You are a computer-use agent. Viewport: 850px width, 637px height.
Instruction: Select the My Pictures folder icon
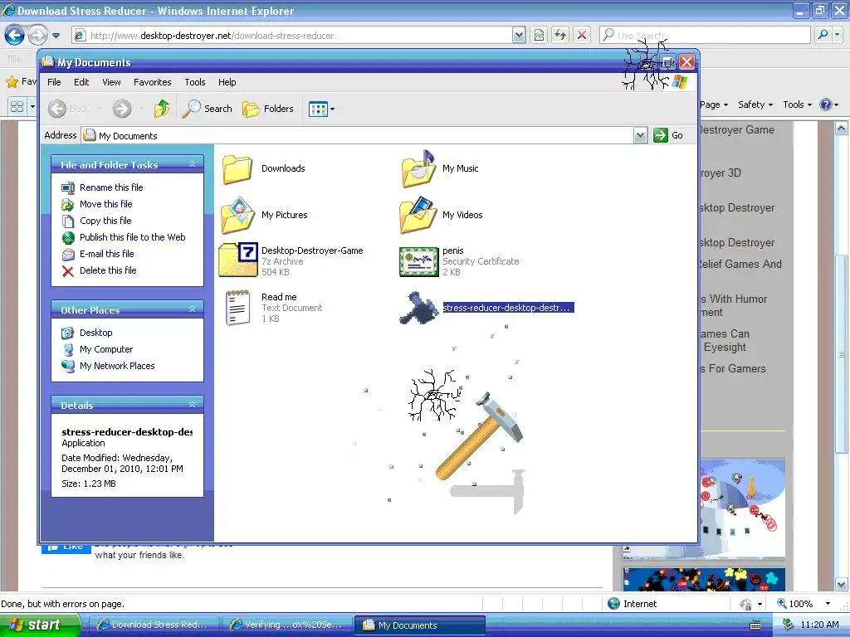(x=237, y=215)
